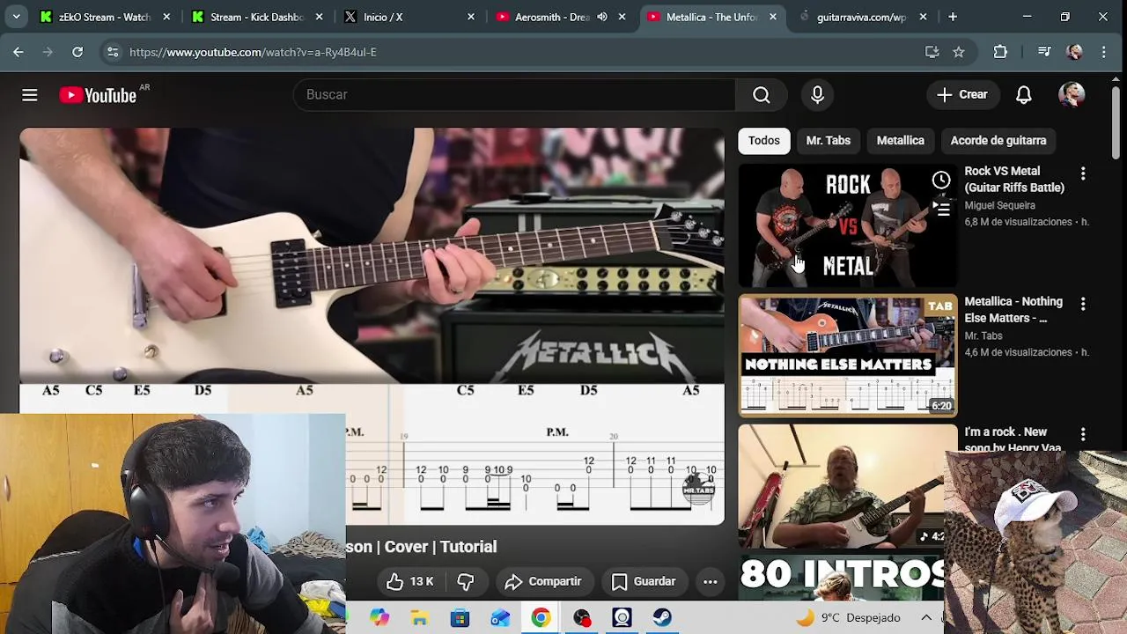Open the Mr. Tabs channel link
This screenshot has height=634, width=1127.
983,336
